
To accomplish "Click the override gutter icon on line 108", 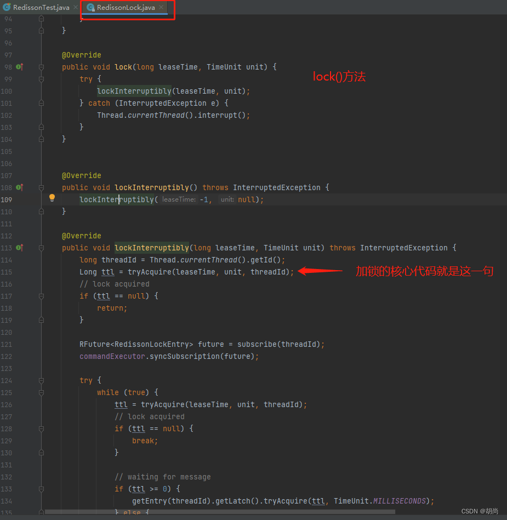I will [x=20, y=187].
